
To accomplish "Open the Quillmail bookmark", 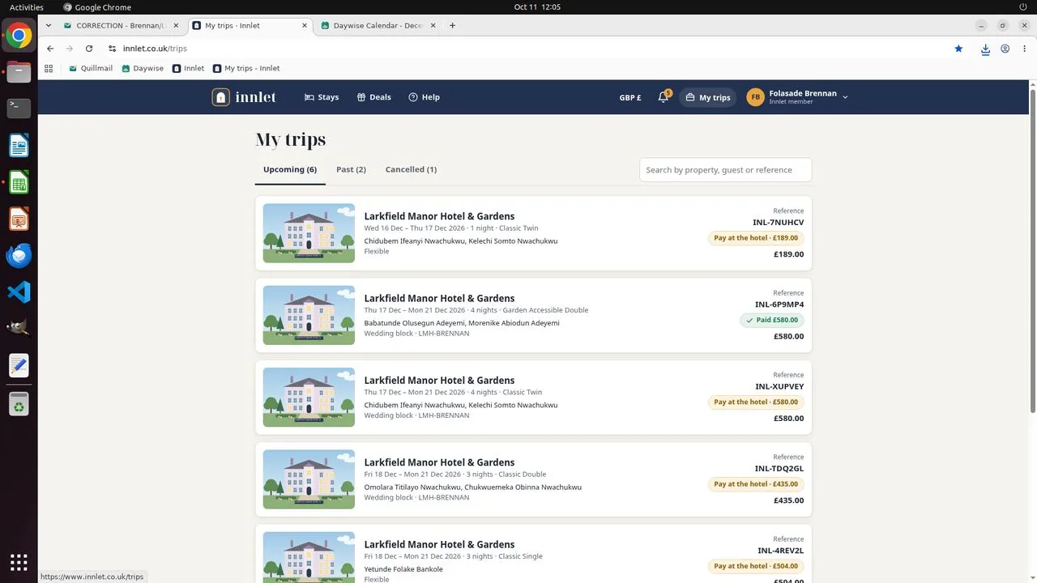I will coord(91,68).
